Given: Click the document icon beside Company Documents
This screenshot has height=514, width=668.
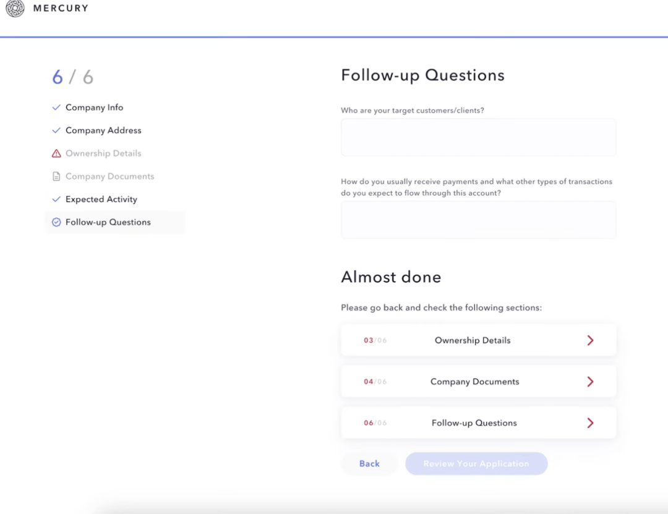Looking at the screenshot, I should (55, 176).
